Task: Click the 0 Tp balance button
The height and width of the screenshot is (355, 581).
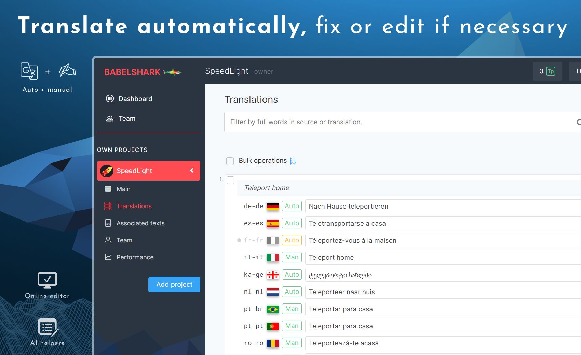Action: (547, 71)
